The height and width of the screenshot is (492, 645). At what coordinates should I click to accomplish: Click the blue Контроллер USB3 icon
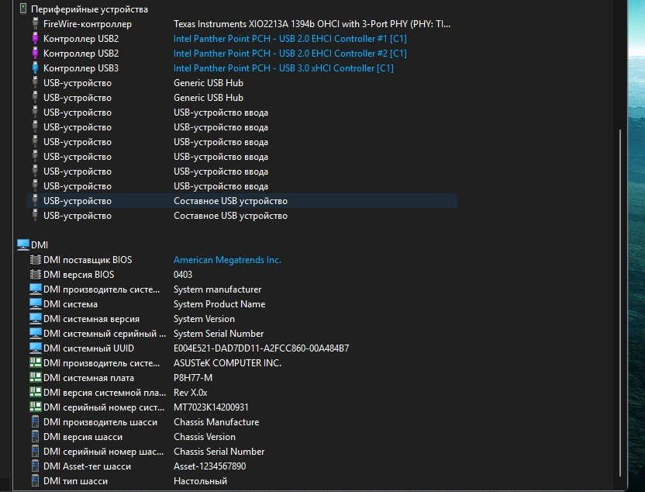tap(35, 68)
